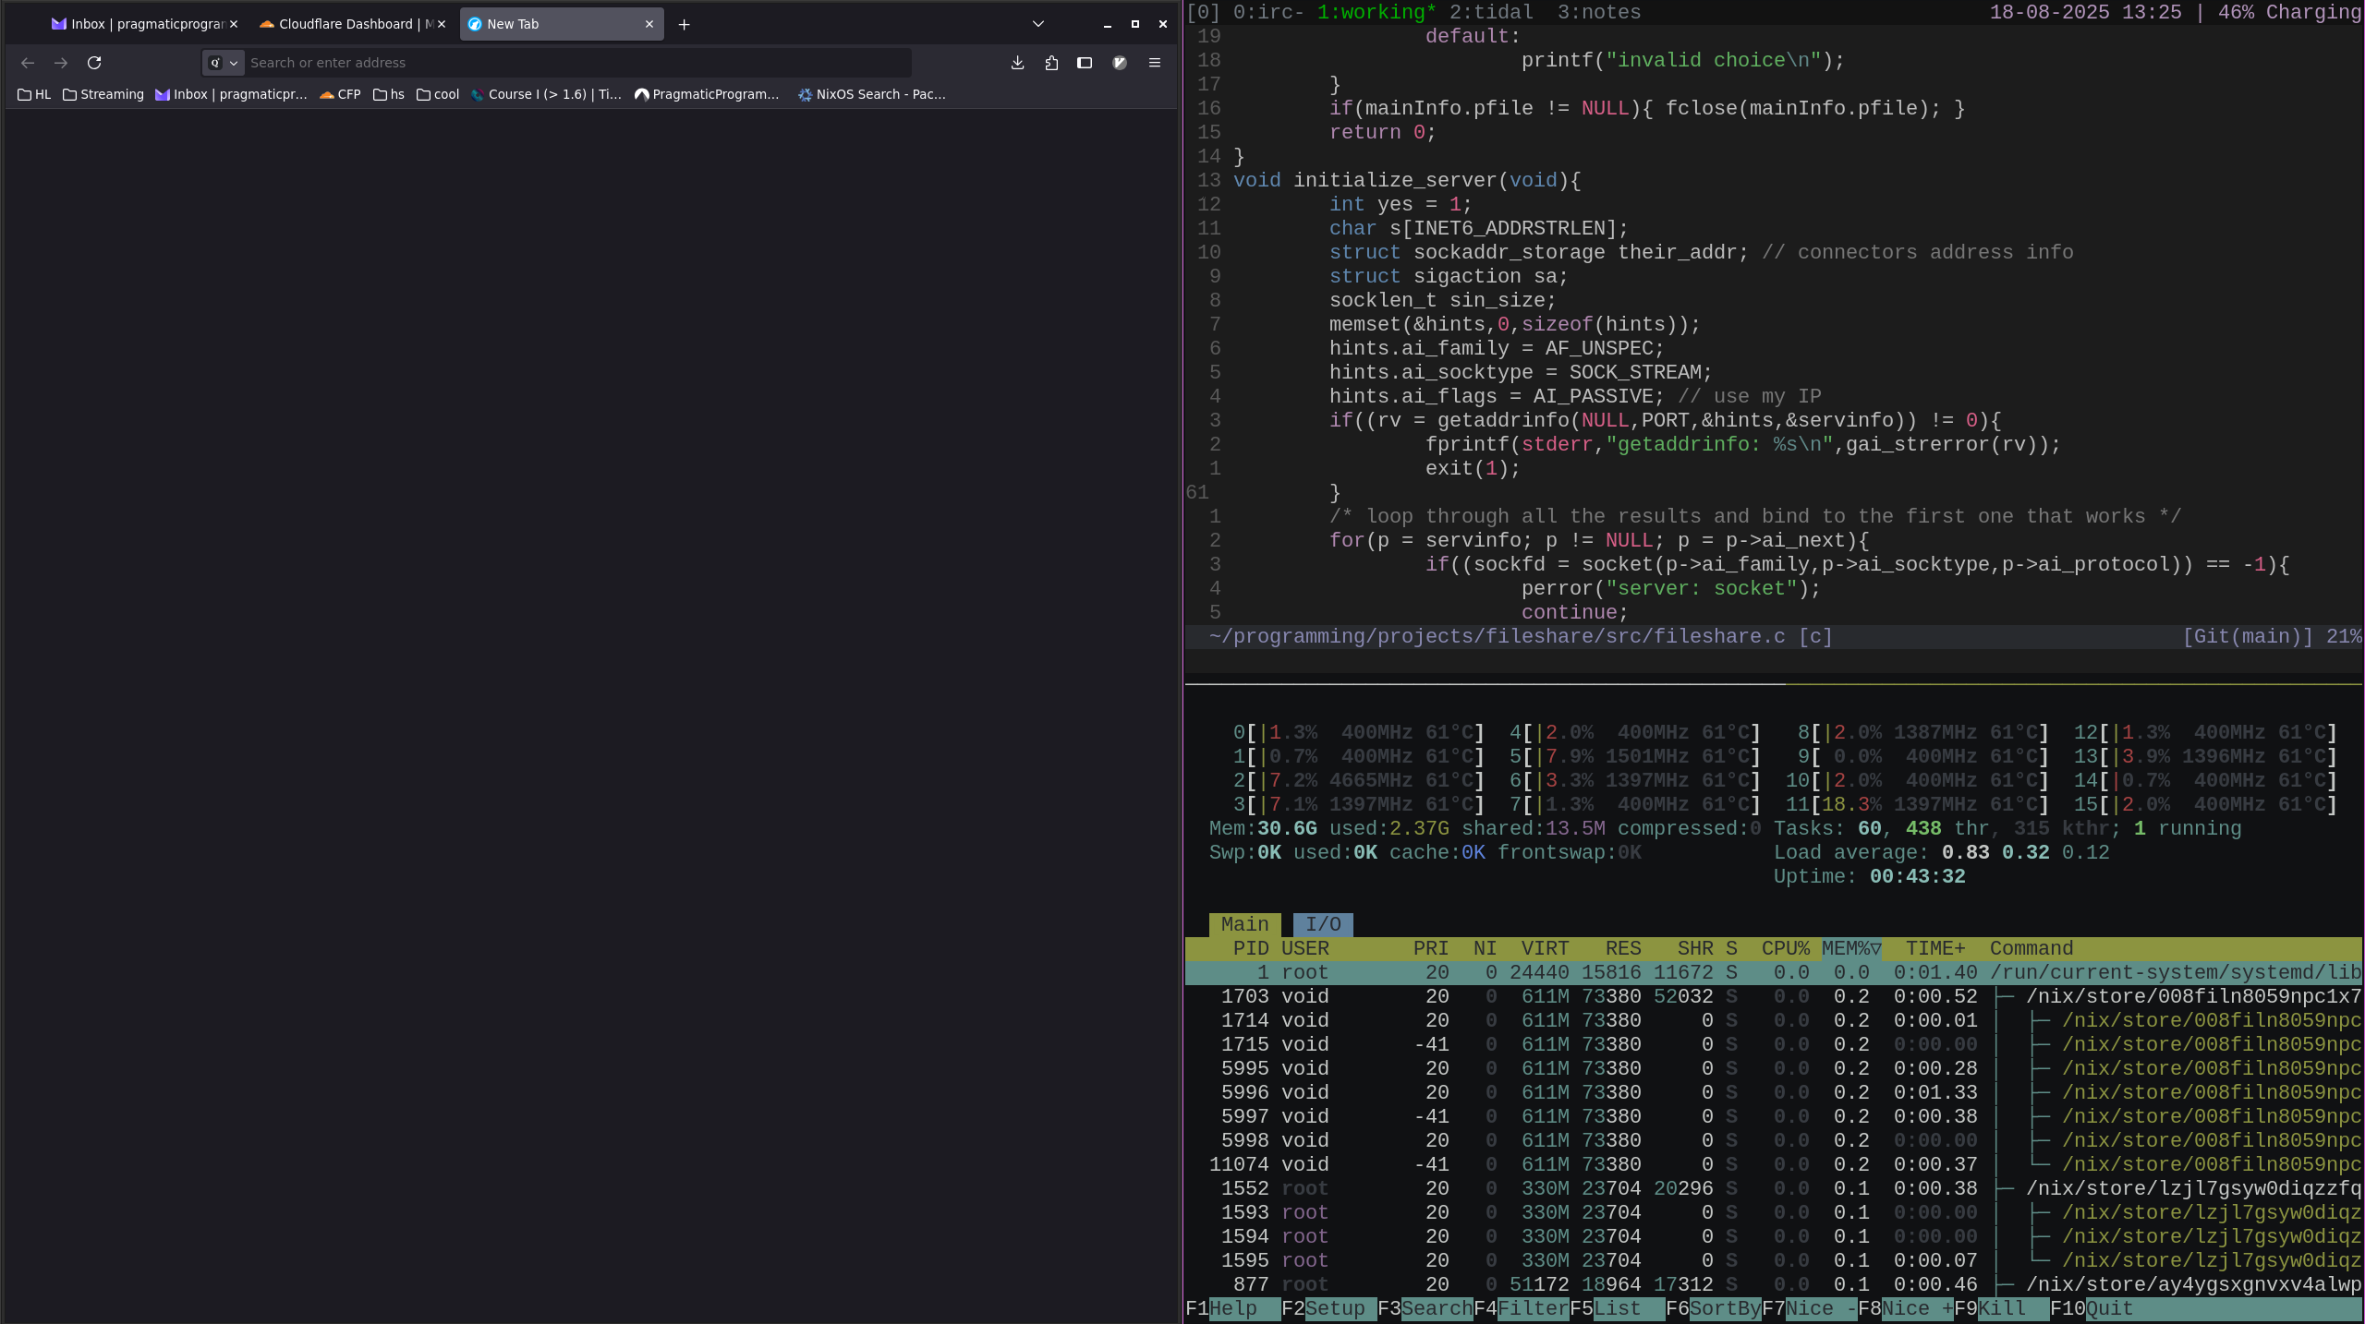Open the hamburger application menu
The width and height of the screenshot is (2365, 1324).
pos(1155,63)
